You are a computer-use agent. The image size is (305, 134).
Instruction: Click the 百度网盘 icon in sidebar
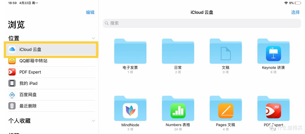coord(12,95)
